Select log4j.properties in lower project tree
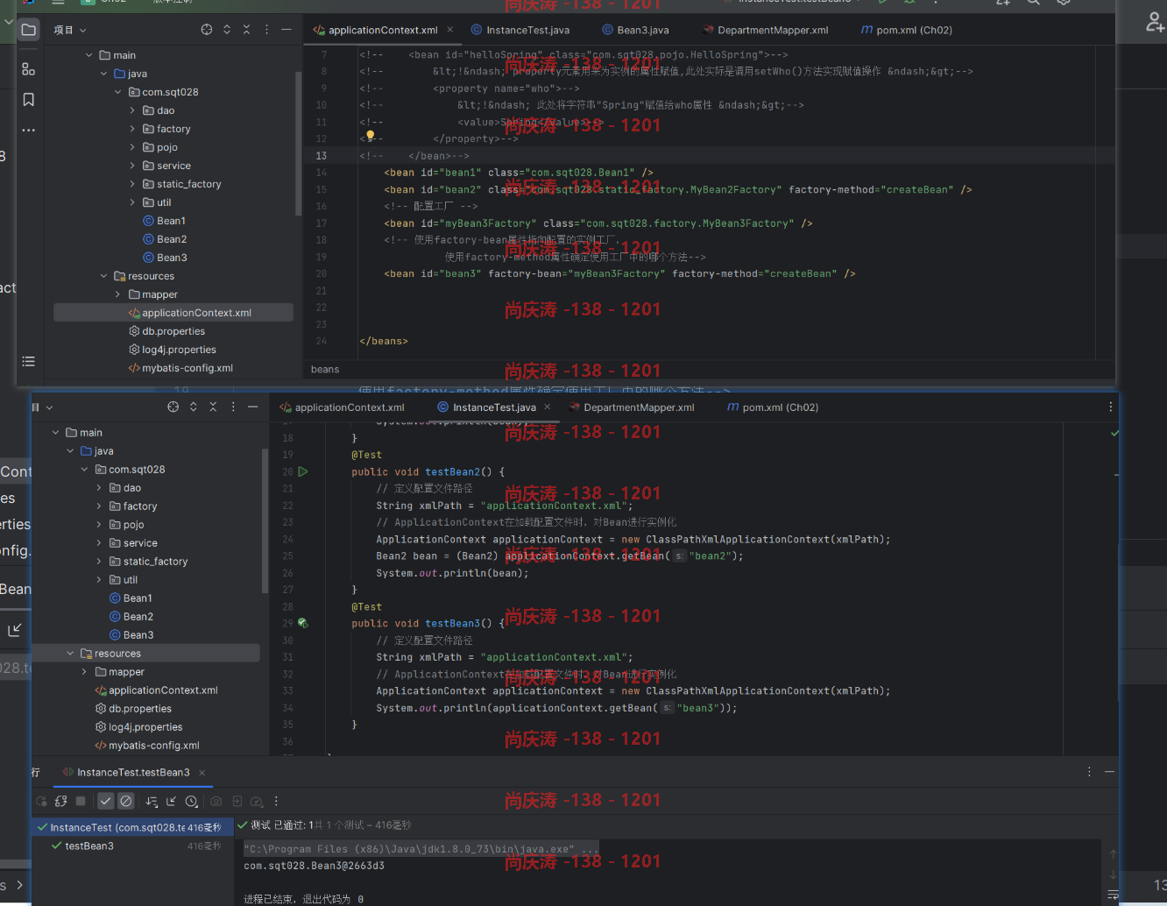The width and height of the screenshot is (1167, 906). pyautogui.click(x=138, y=727)
